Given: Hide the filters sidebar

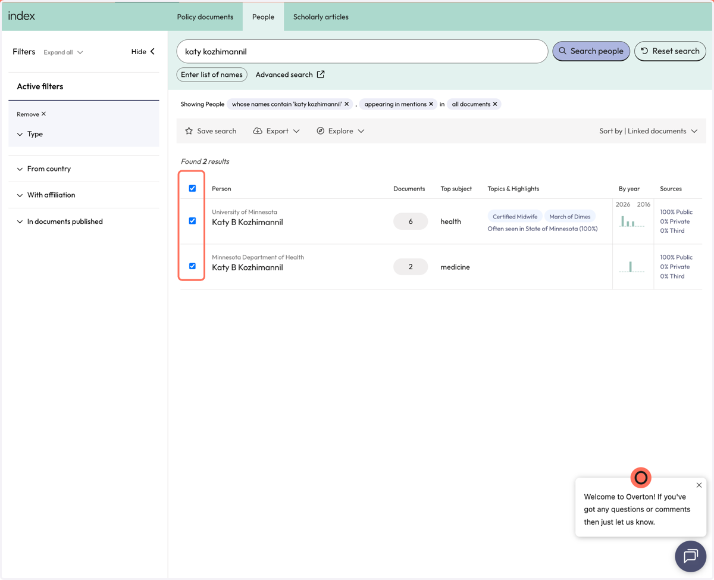Looking at the screenshot, I should pyautogui.click(x=143, y=52).
